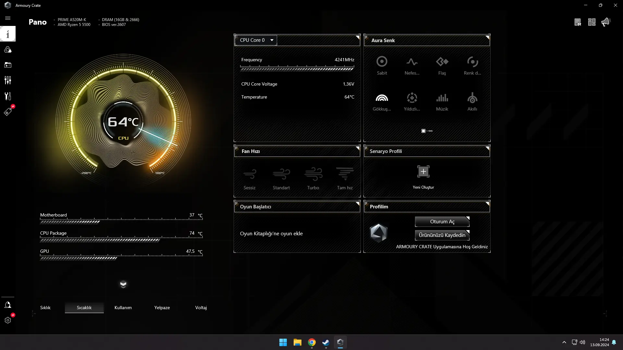Click the Armoury Crate profile avatar
This screenshot has height=350, width=623.
coord(379,233)
